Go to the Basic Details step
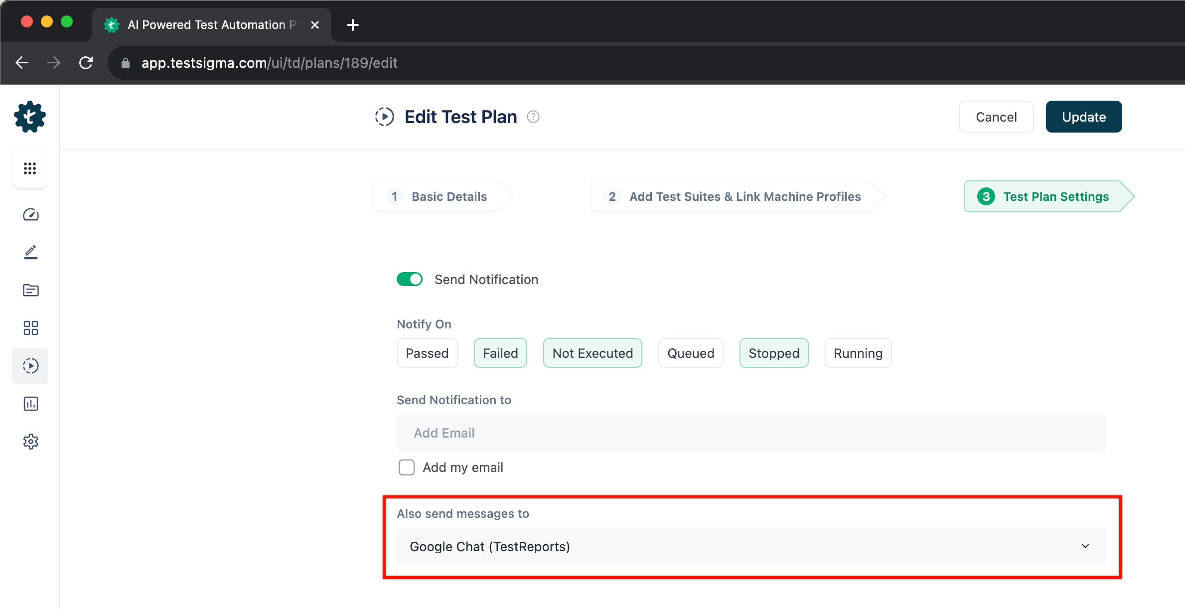Screen dimensions: 1185x609 coord(443,196)
